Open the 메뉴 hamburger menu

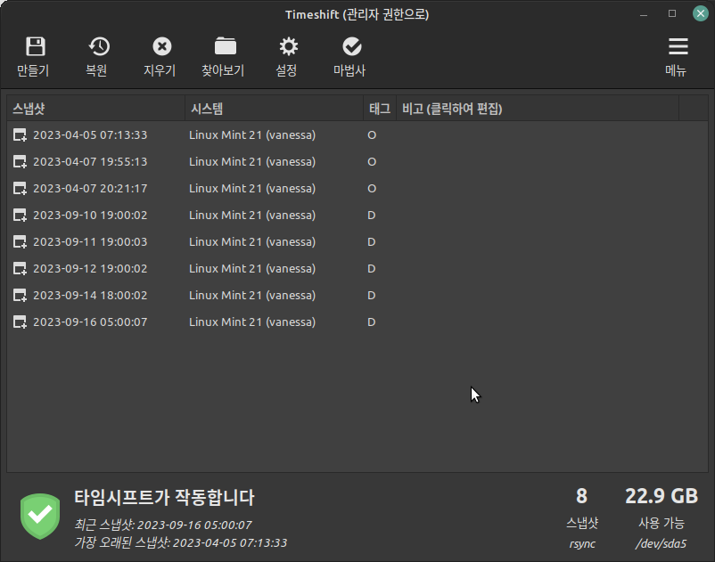[x=678, y=46]
